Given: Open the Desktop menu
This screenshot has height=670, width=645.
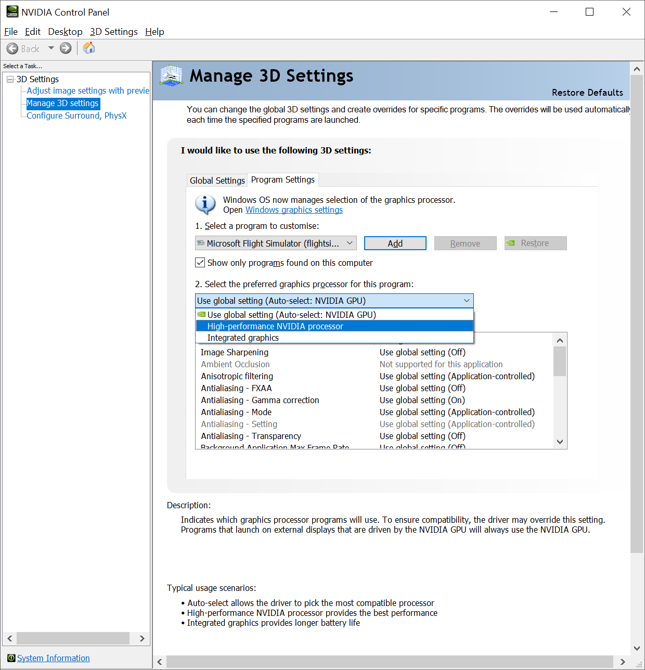Looking at the screenshot, I should (x=65, y=32).
